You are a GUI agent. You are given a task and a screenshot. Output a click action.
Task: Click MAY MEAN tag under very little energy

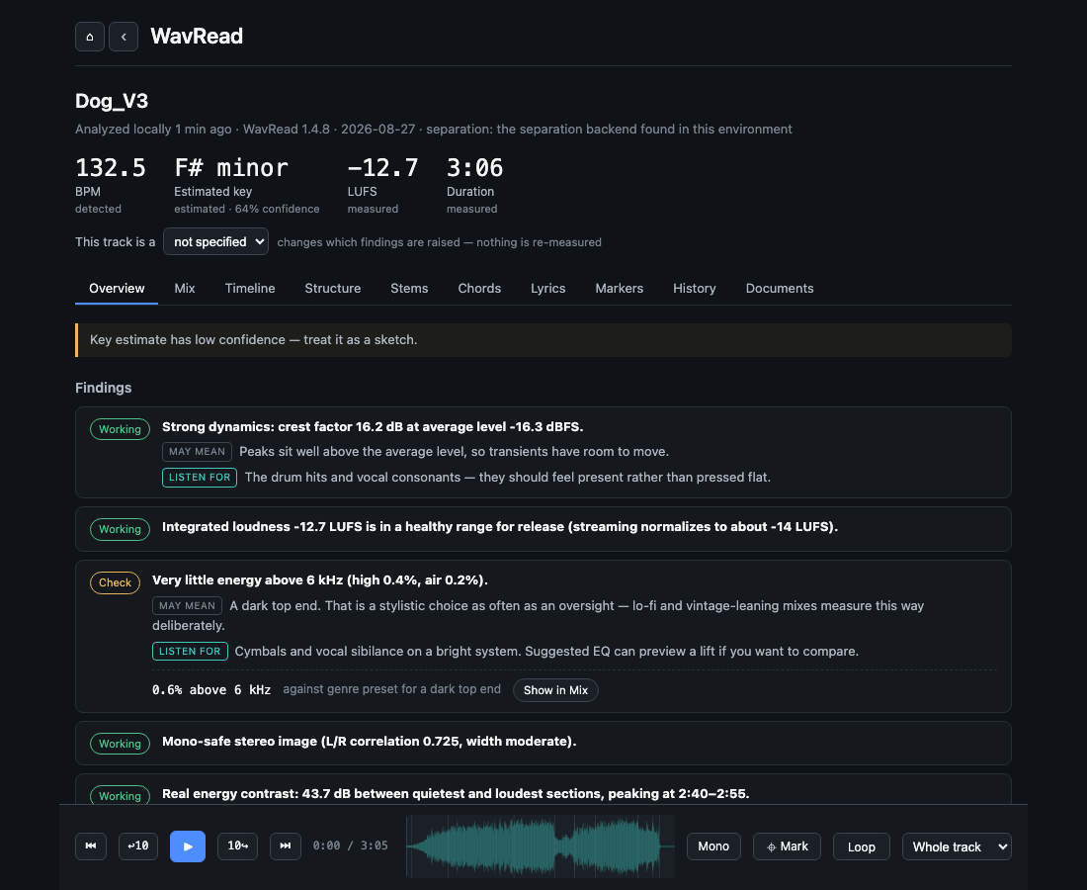(x=187, y=605)
